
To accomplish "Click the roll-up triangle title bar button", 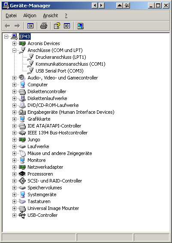I will [x=120, y=6].
